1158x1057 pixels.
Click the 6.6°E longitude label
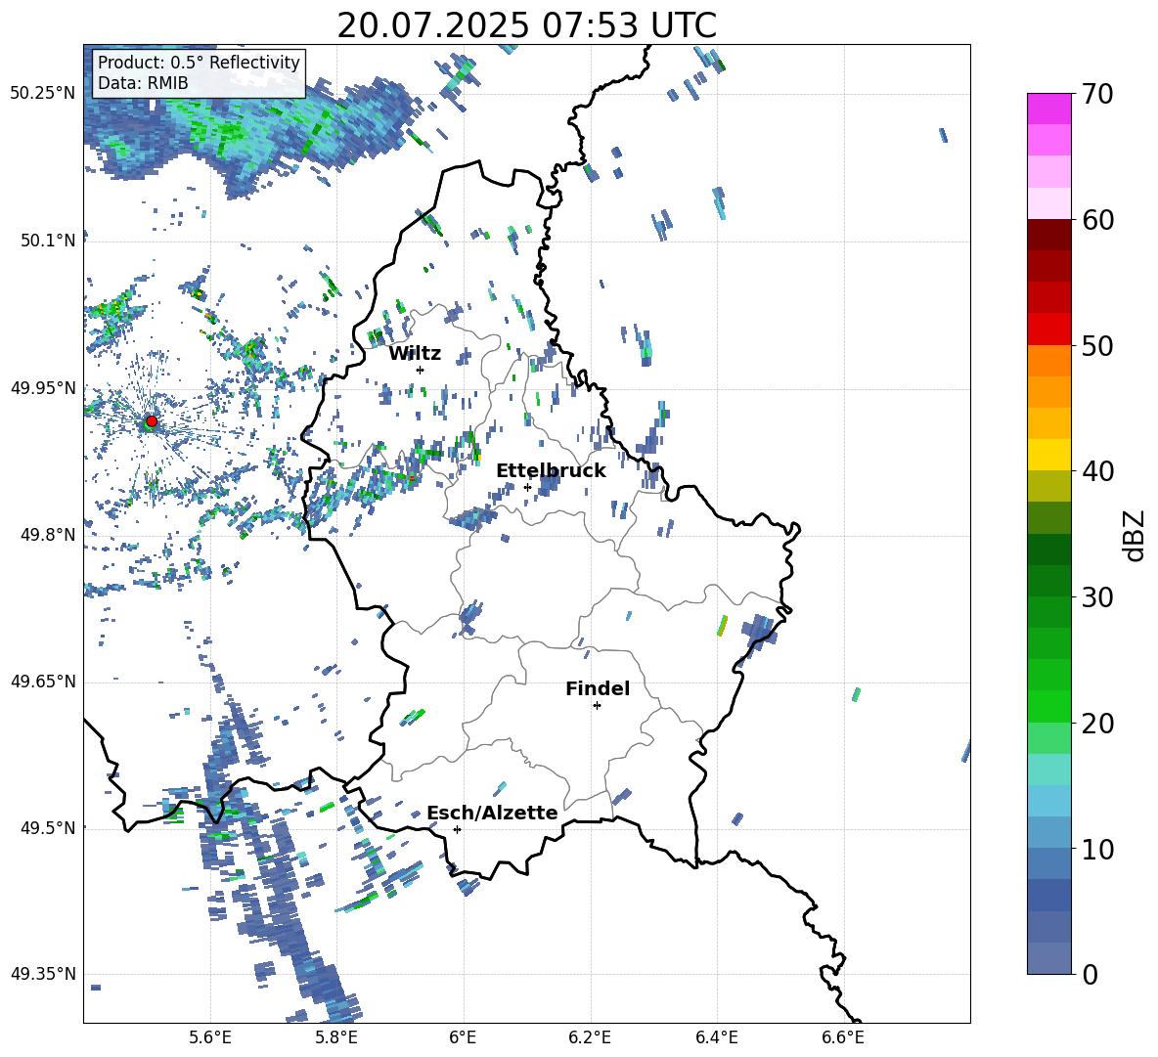tap(843, 1037)
